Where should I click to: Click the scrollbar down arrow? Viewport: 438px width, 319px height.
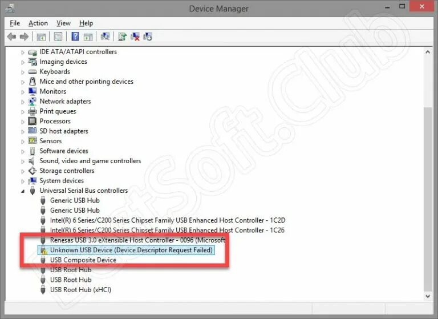pyautogui.click(x=428, y=296)
